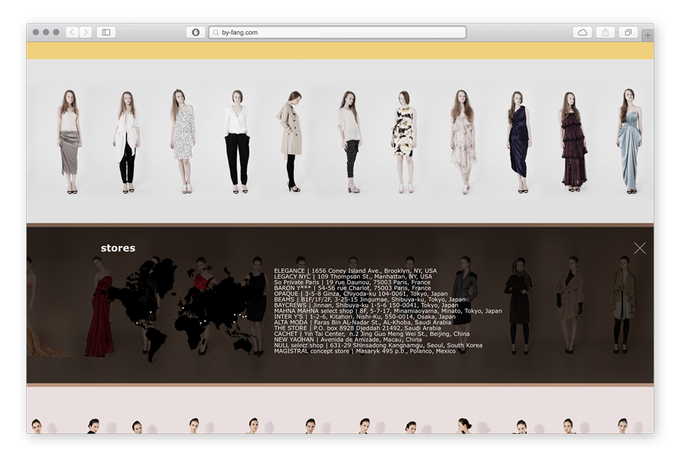
Task: Open the iCloud tabs cloud icon
Action: click(x=582, y=33)
